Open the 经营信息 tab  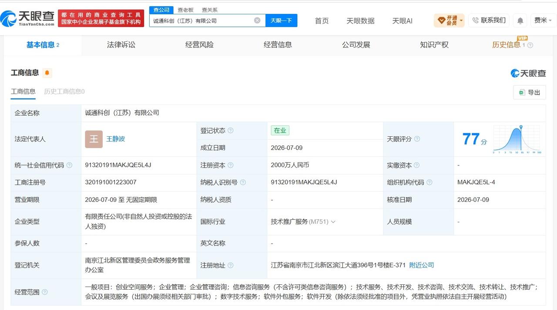[x=278, y=45]
